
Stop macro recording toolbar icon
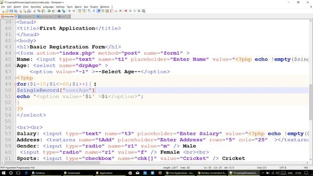coord(130,11)
